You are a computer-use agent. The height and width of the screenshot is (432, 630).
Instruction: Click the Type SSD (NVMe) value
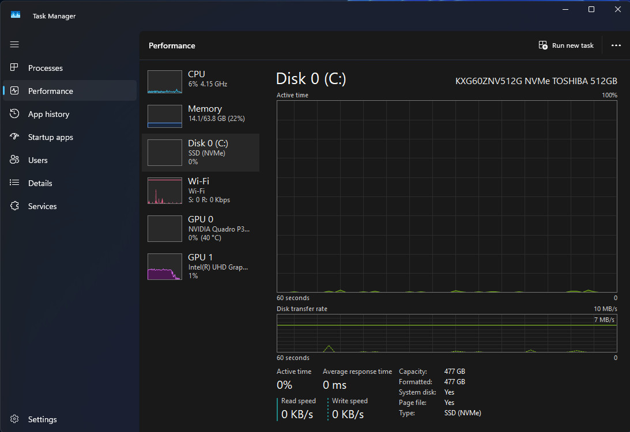pos(462,413)
